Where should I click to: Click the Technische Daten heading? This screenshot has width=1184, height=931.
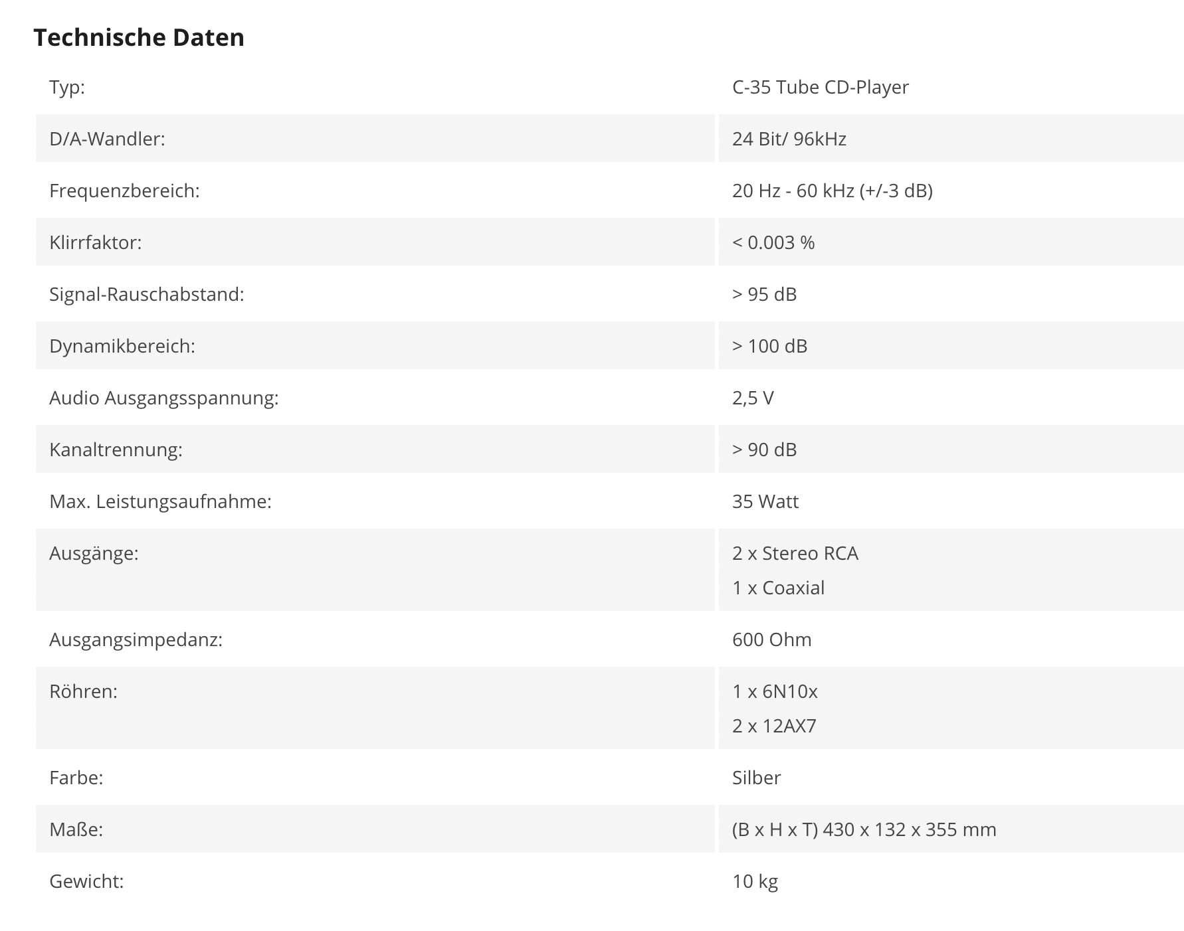pyautogui.click(x=139, y=37)
